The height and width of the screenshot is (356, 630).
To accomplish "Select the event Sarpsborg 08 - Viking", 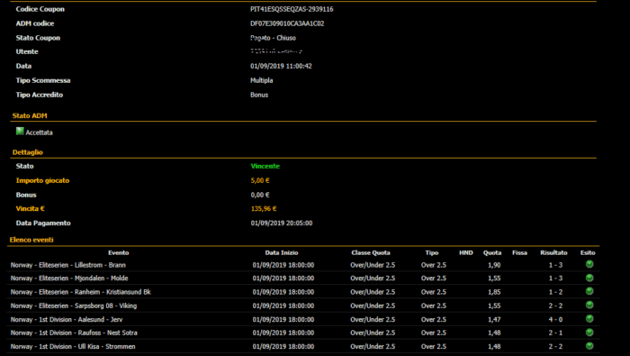I will point(74,306).
